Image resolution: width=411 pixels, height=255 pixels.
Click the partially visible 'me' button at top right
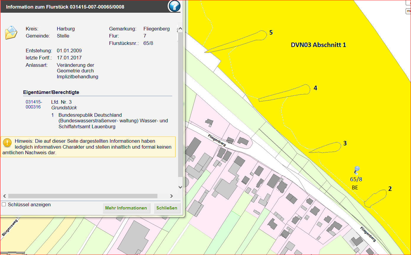tap(408, 11)
